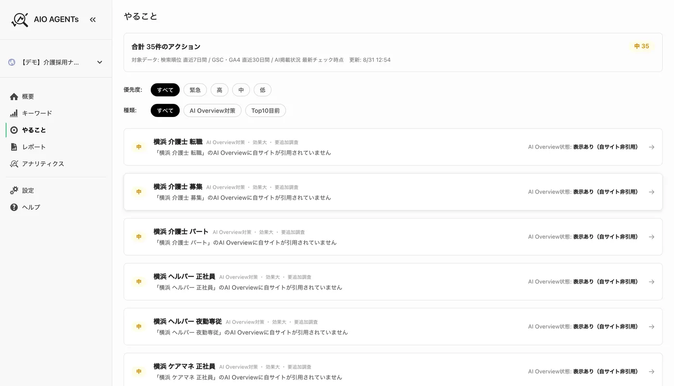
Task: Click the document icon next to レポート
Action: pyautogui.click(x=14, y=147)
